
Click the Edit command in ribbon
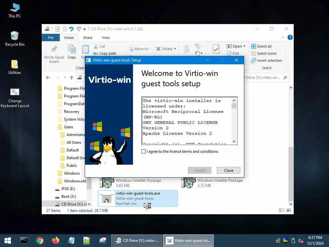(x=233, y=53)
